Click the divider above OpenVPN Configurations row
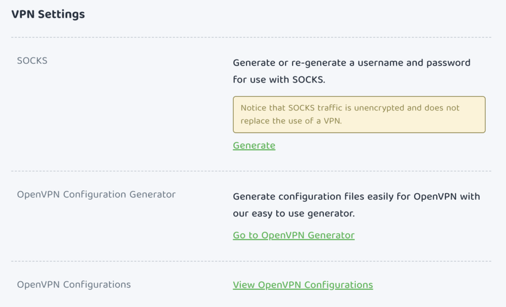 point(251,261)
